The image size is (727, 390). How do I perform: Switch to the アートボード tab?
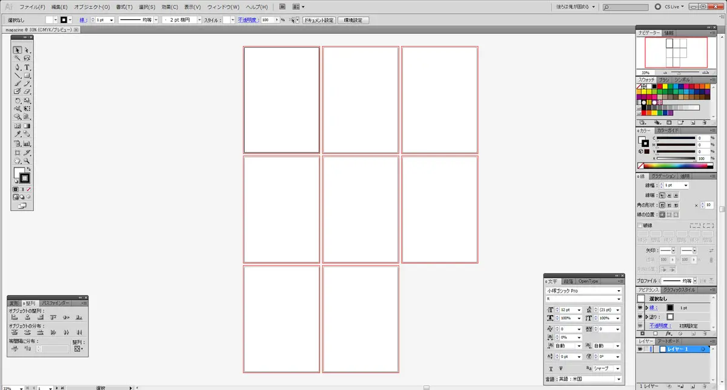pos(668,341)
